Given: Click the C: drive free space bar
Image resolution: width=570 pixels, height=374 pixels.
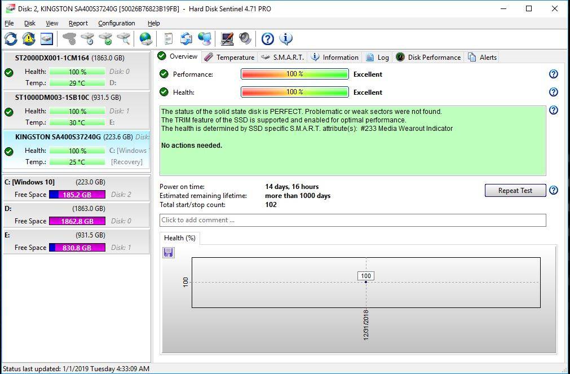Looking at the screenshot, I should click(77, 195).
